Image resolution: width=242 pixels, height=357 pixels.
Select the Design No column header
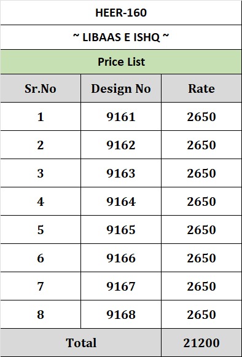(x=121, y=88)
